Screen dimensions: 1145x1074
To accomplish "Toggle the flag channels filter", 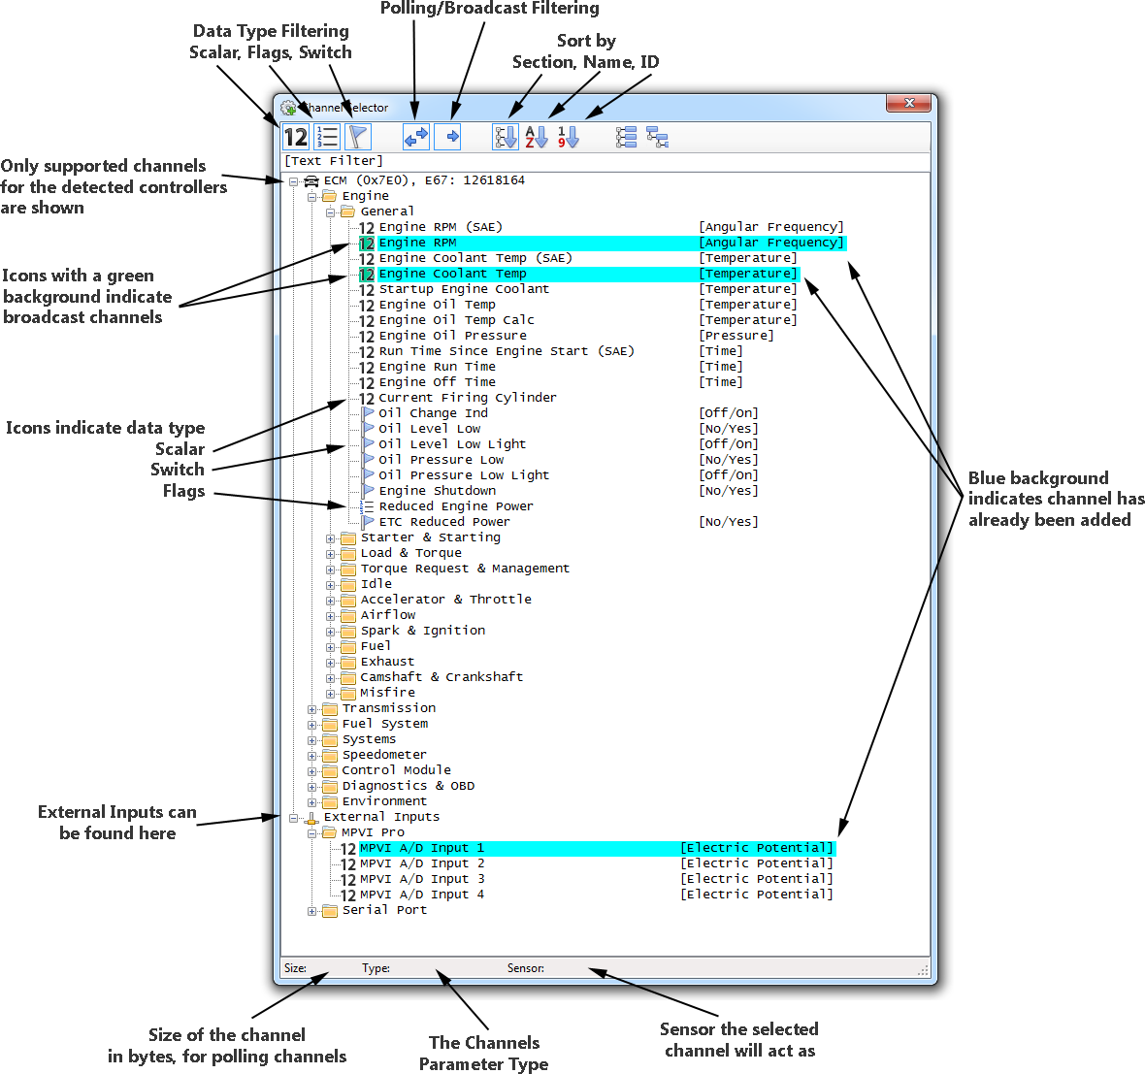I will pos(358,137).
